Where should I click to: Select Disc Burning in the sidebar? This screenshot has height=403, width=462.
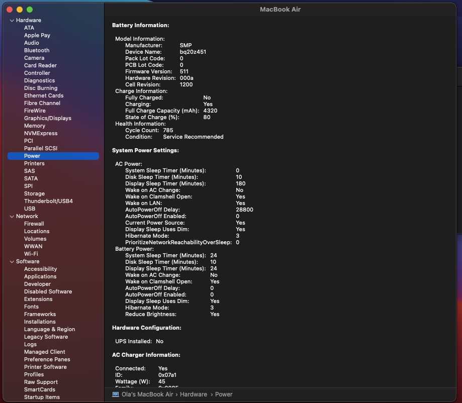pos(41,88)
